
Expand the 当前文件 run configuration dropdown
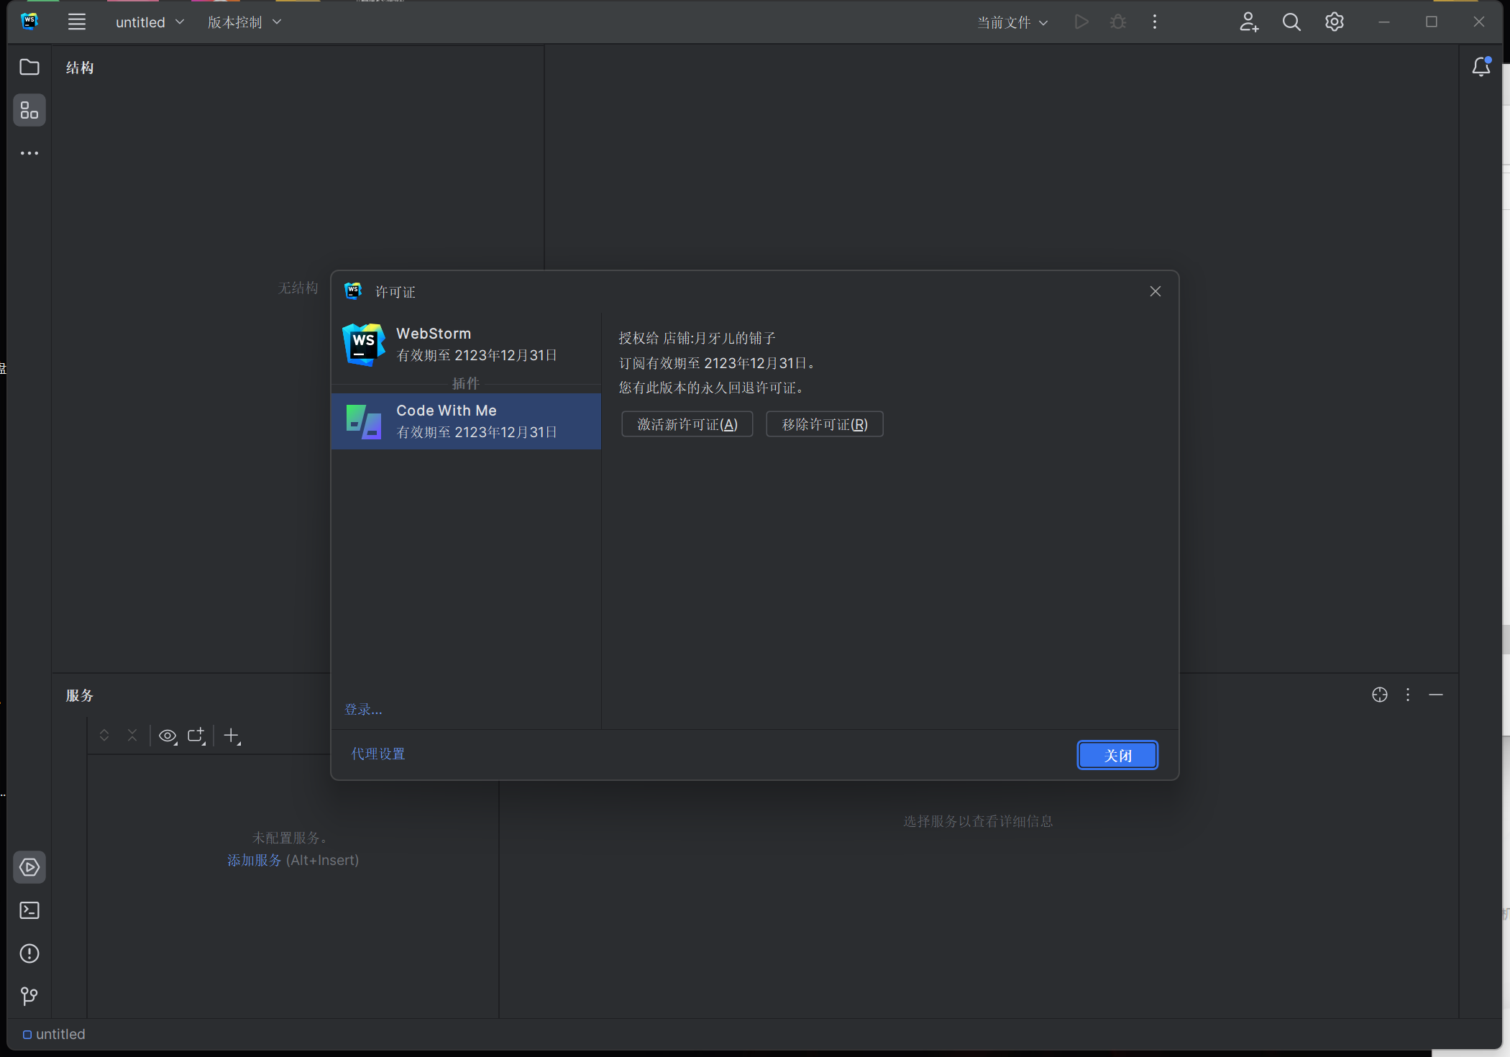pyautogui.click(x=1012, y=22)
